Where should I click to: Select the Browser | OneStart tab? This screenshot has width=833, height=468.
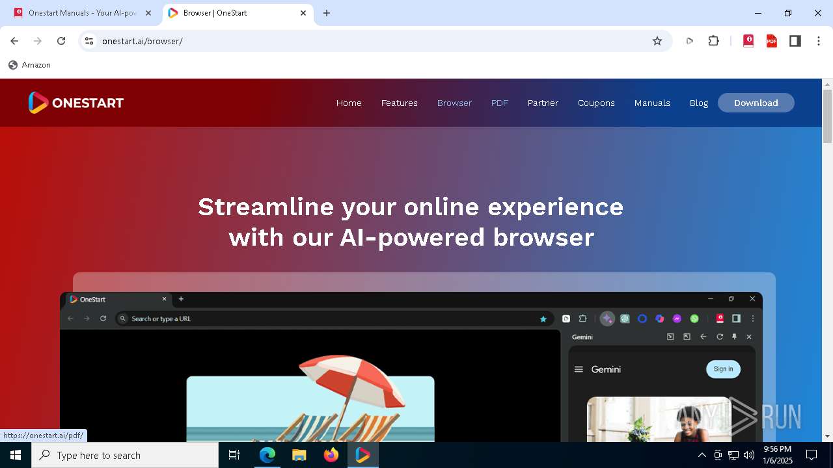tap(238, 13)
